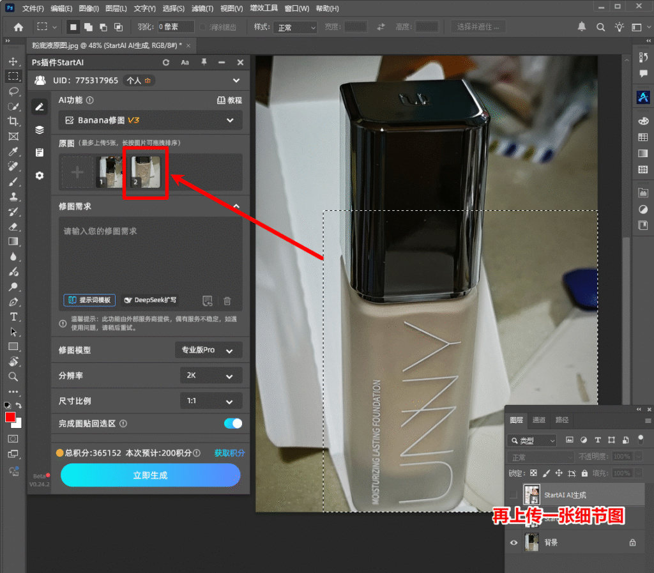Choose add-to-selection mode button
Image resolution: width=654 pixels, height=573 pixels.
click(88, 27)
